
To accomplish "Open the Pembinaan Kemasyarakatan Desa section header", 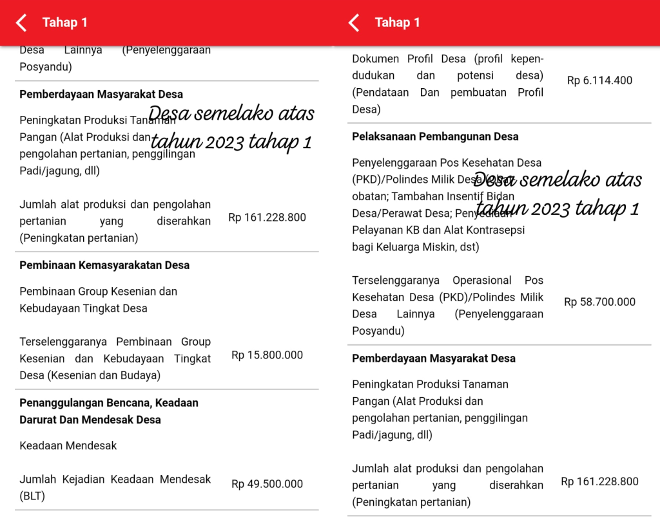I will point(104,265).
